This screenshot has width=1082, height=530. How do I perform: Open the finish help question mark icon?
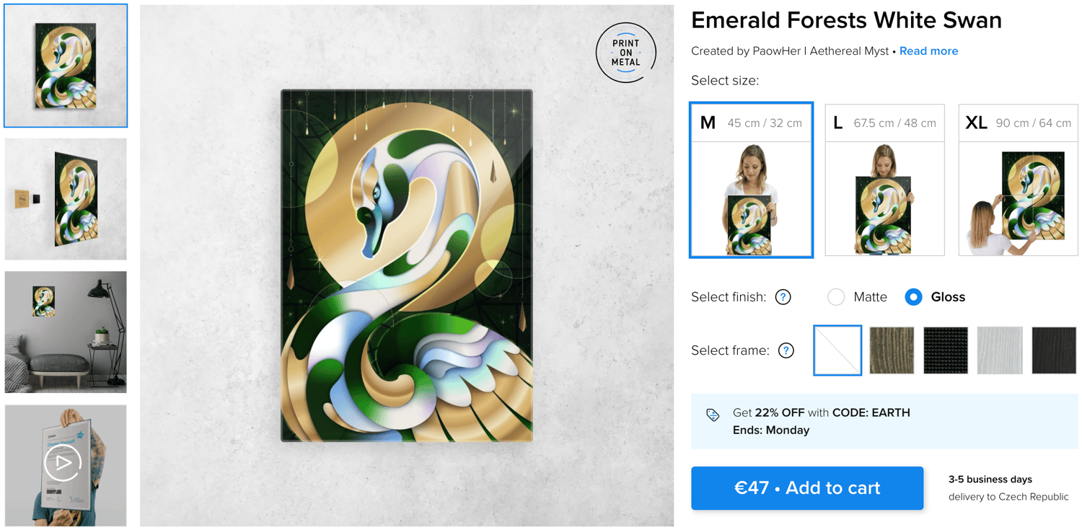pyautogui.click(x=783, y=297)
